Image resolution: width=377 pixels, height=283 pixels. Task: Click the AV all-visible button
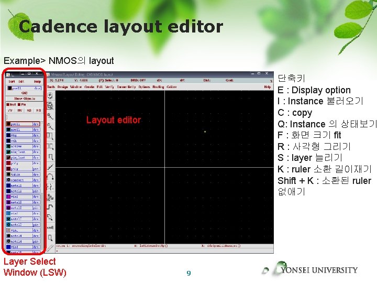tap(10, 111)
